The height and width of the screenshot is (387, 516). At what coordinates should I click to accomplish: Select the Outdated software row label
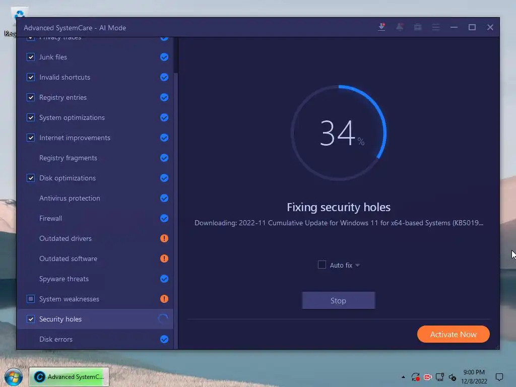pos(68,259)
